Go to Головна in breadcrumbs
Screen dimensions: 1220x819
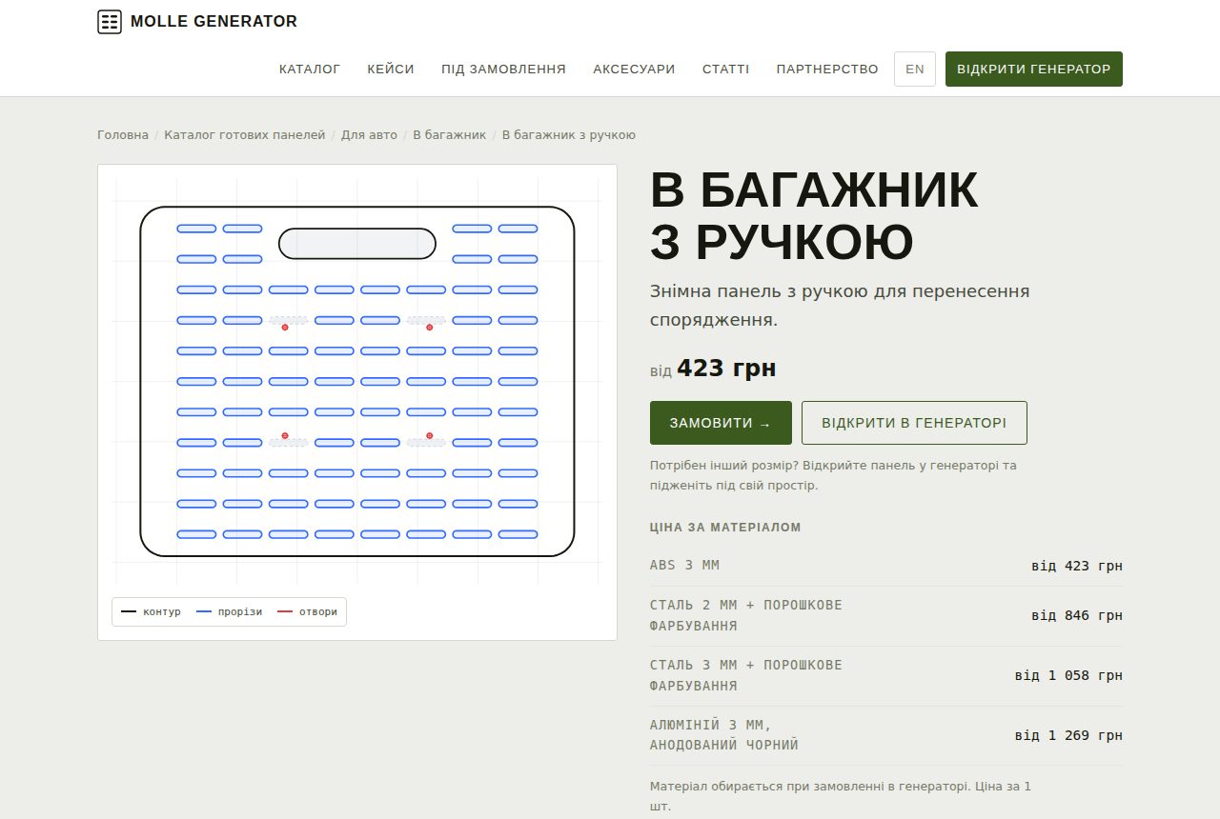pos(123,135)
